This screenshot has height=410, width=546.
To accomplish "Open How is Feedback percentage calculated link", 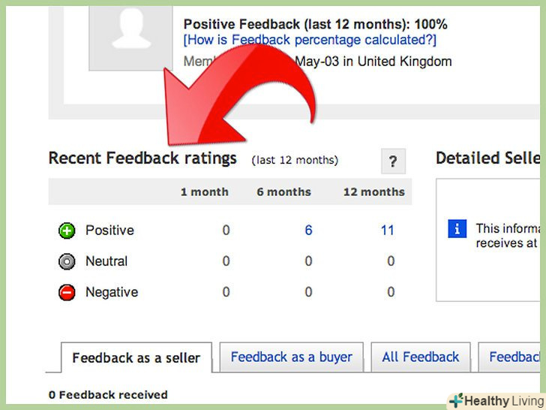I will [309, 40].
